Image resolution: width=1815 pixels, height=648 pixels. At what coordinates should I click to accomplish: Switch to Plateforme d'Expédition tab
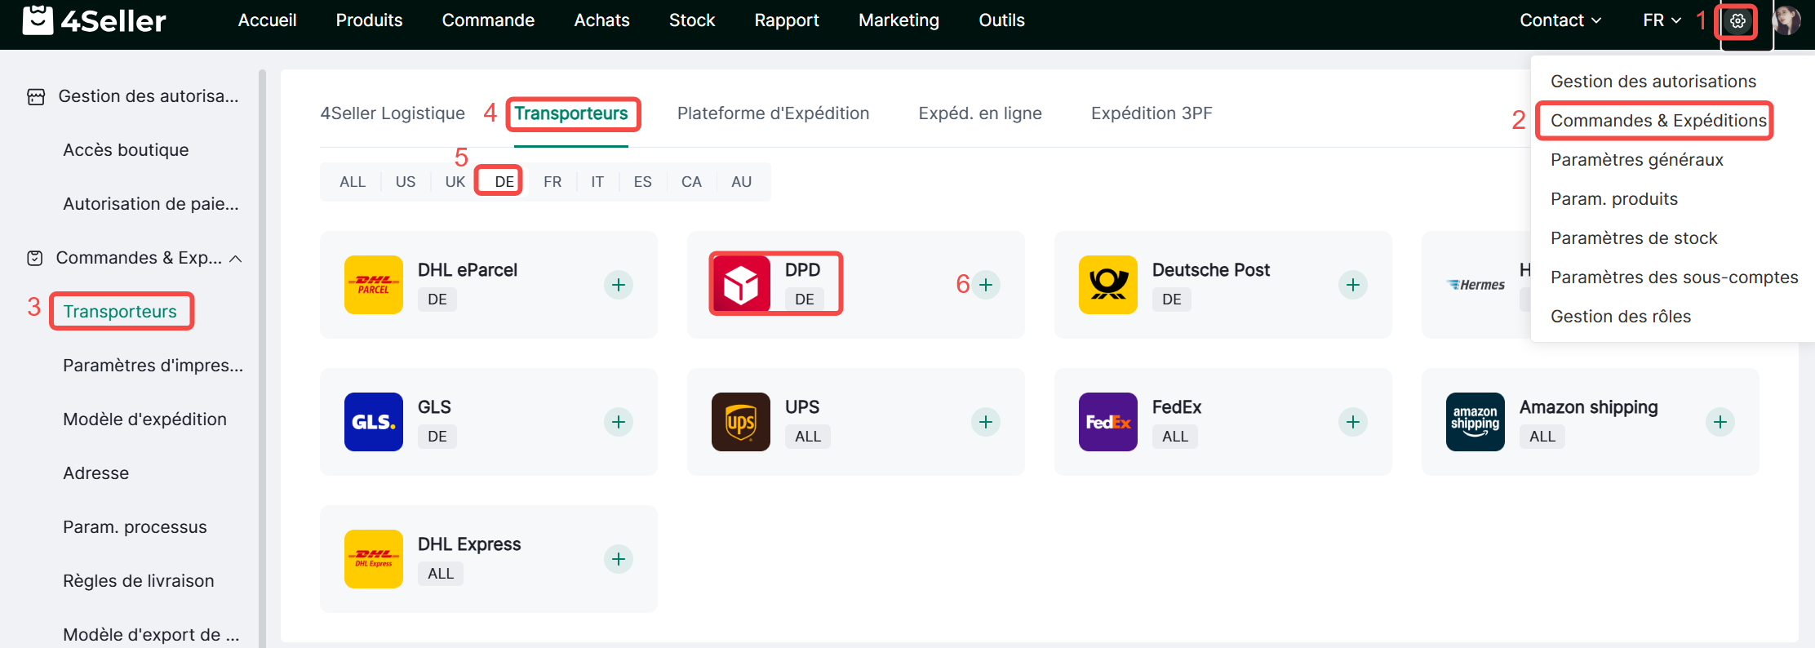point(773,113)
